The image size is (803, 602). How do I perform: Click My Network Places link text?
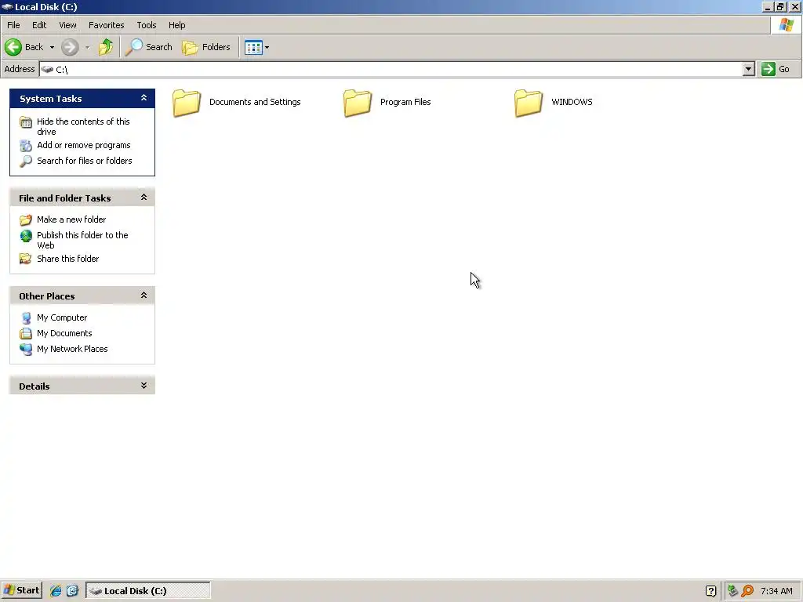pos(72,349)
